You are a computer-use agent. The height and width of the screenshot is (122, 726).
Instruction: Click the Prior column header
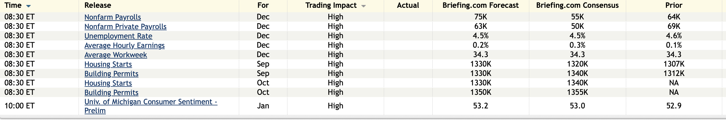point(674,5)
